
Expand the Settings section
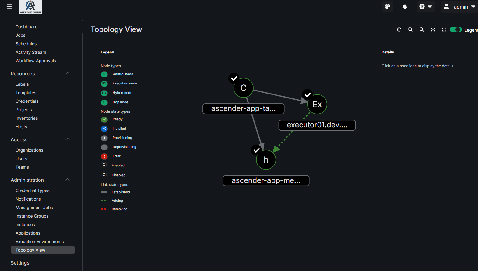[20, 263]
